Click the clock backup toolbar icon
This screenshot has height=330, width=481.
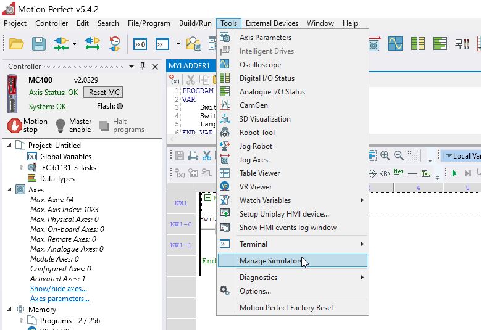[x=115, y=44]
